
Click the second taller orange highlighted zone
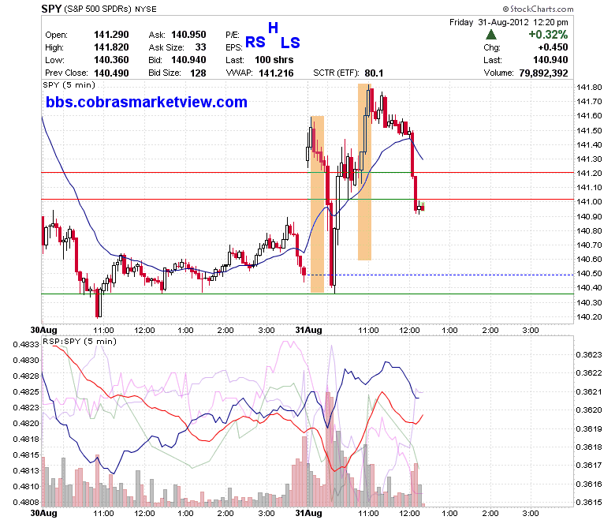[364, 172]
